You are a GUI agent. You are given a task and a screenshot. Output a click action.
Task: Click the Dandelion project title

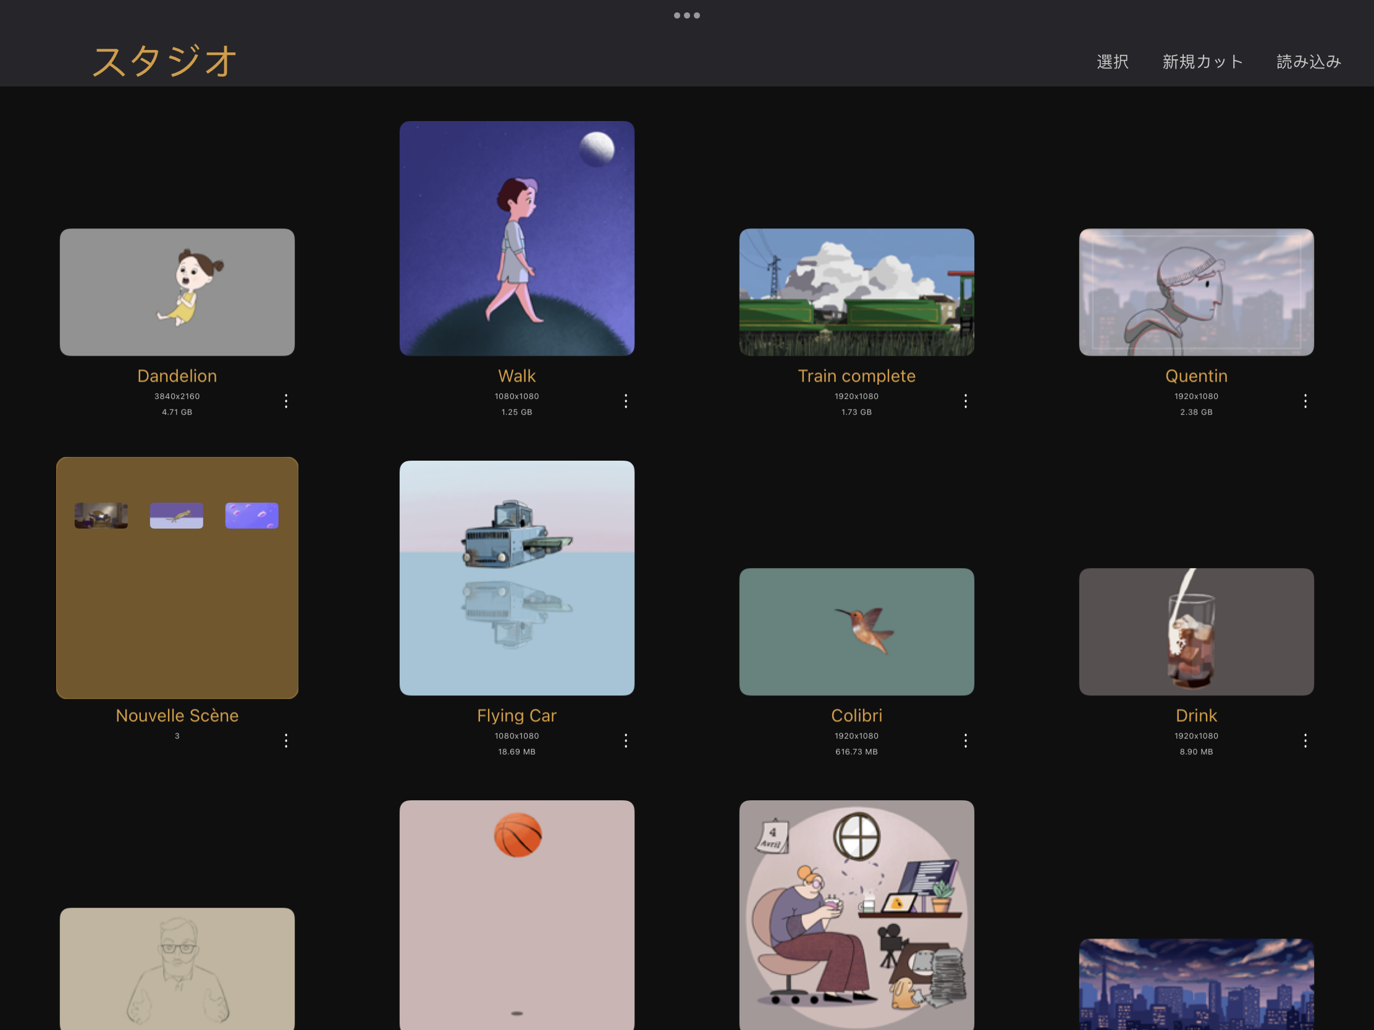click(x=177, y=375)
